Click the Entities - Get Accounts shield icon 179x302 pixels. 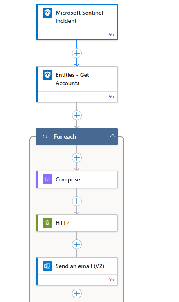(47, 75)
